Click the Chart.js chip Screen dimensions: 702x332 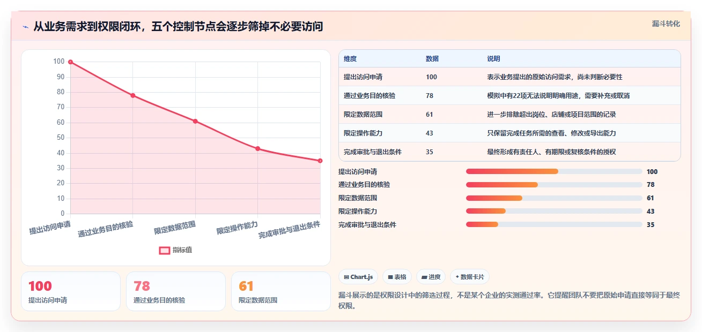(x=358, y=277)
